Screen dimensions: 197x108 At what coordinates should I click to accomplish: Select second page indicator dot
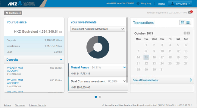click(100, 97)
